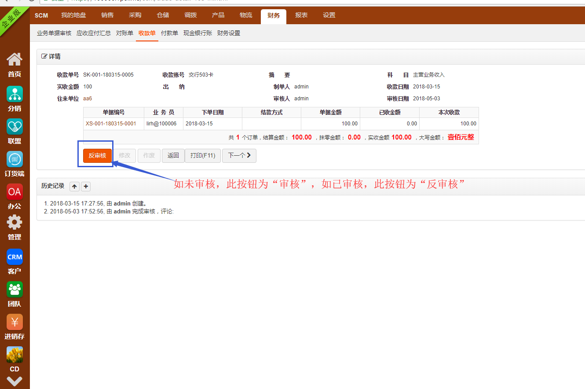Image resolution: width=585 pixels, height=389 pixels.
Task: Click 本次收款 column header
Action: click(x=449, y=113)
